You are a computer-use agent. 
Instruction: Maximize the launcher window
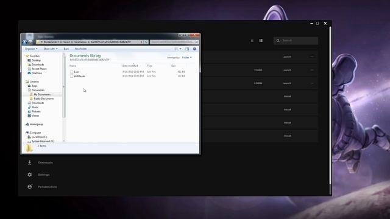(x=317, y=23)
